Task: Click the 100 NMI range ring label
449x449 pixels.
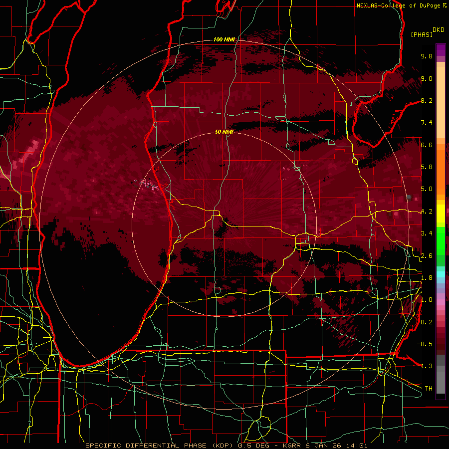Action: click(224, 39)
